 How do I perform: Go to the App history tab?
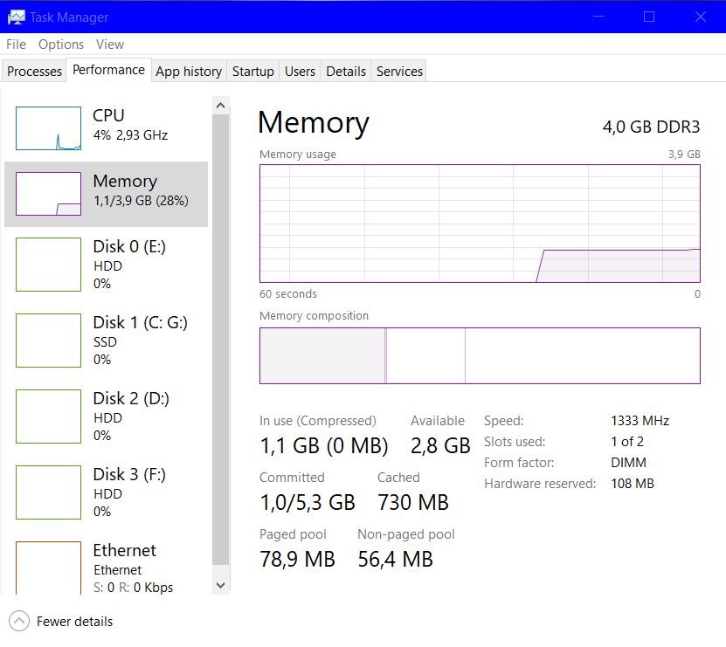189,72
